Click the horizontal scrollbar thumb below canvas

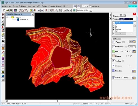click(x=57, y=101)
